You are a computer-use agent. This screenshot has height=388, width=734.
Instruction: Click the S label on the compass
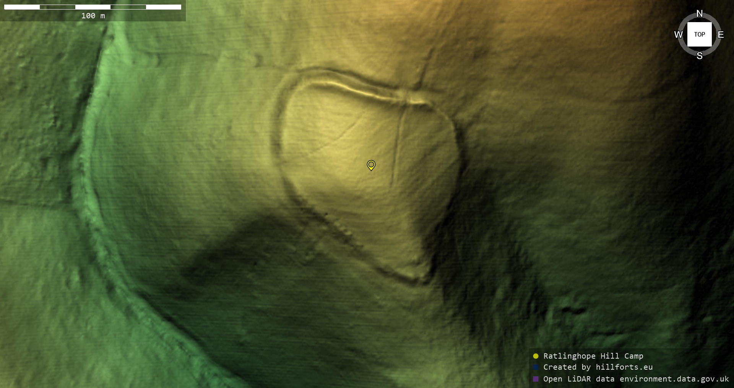[699, 56]
